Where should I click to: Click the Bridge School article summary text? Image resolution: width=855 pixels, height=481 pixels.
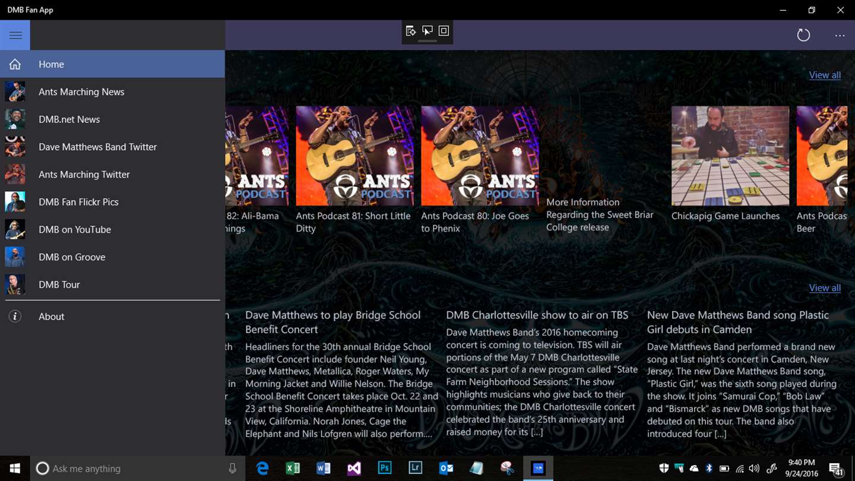(x=341, y=390)
